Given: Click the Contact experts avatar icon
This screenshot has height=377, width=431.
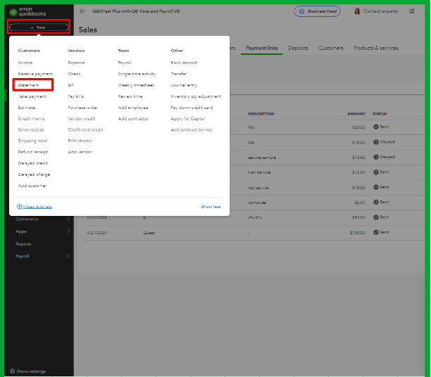Looking at the screenshot, I should (357, 11).
